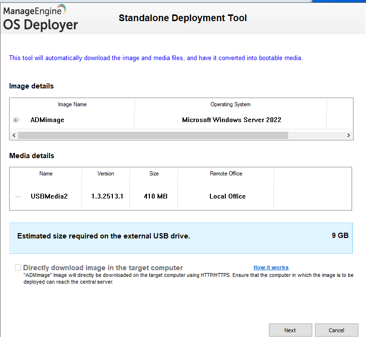The image size is (366, 337).
Task: Click the Local Office cell
Action: click(x=228, y=196)
